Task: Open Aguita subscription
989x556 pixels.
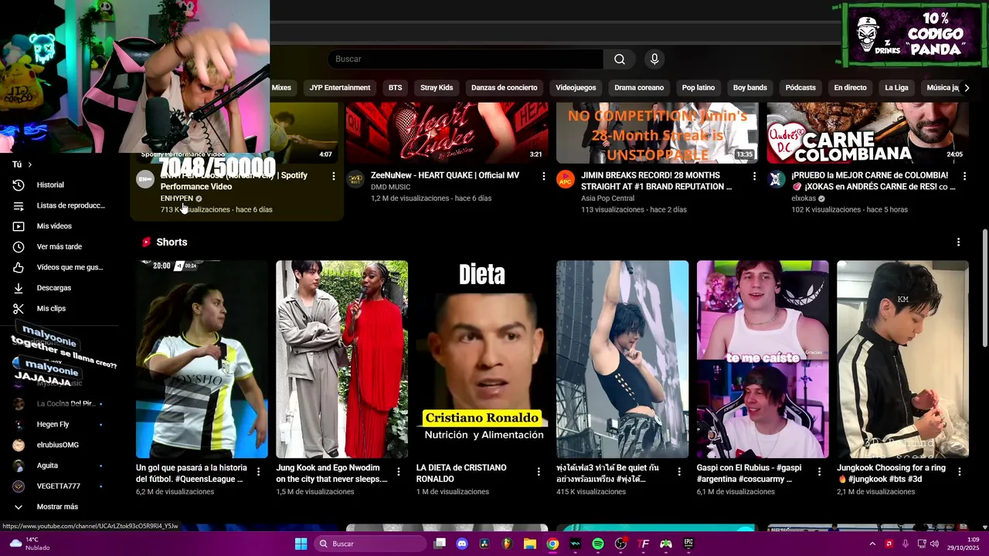Action: (47, 466)
